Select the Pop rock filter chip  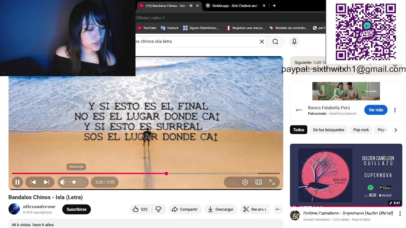coord(361,130)
